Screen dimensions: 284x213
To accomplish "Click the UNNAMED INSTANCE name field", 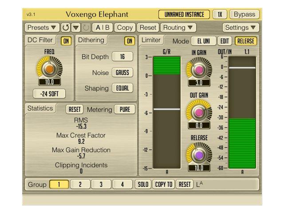I will (184, 15).
